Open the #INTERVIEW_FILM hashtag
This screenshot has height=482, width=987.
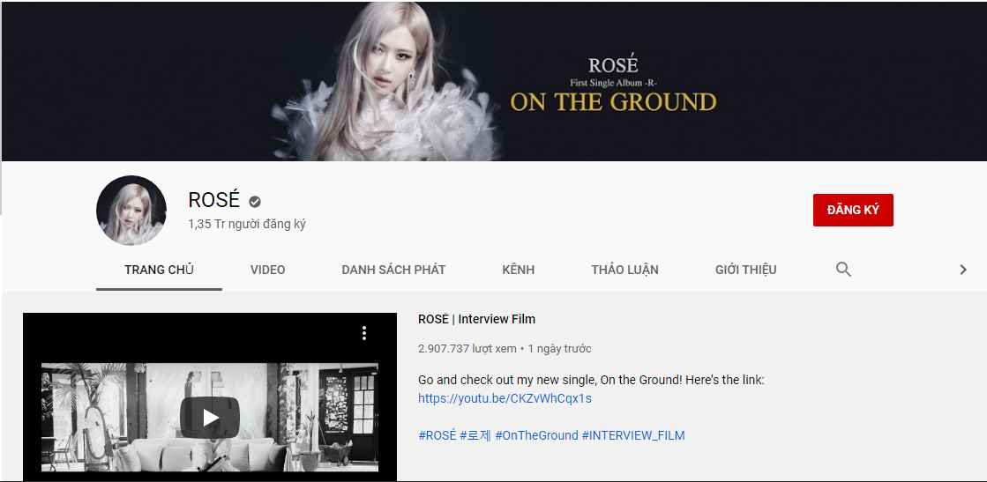[x=633, y=434]
